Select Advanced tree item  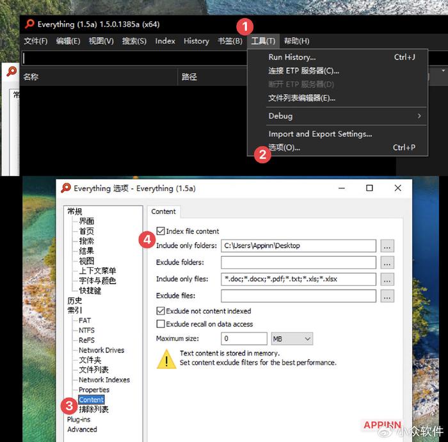click(x=83, y=429)
